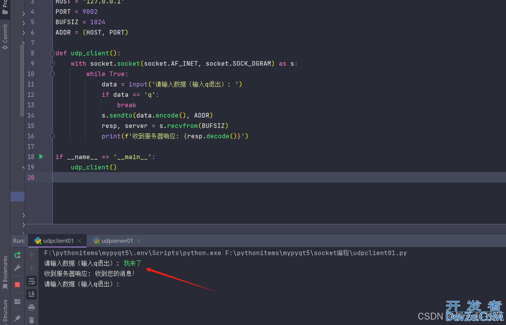
Task: Run the script from line 18 gutter arrow
Action: pyautogui.click(x=41, y=157)
